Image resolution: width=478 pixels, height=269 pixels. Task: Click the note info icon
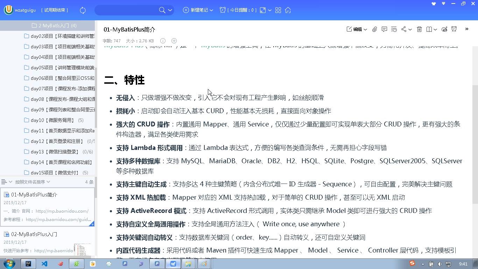(163, 41)
